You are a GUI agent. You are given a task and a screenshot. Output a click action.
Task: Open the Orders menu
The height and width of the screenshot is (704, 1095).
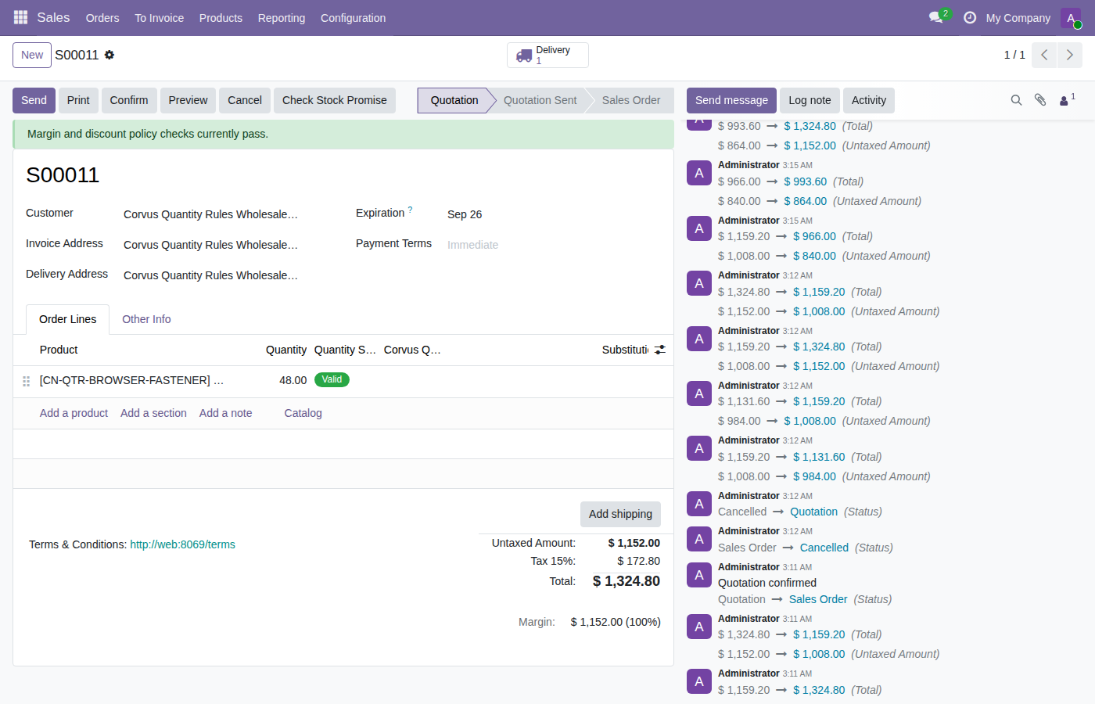102,18
